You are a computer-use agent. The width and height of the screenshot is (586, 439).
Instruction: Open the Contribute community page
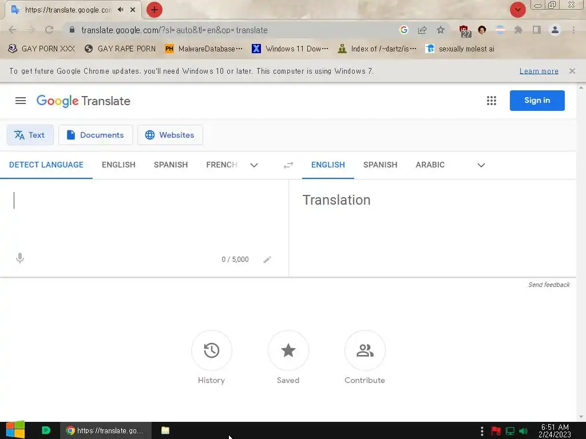coord(365,350)
